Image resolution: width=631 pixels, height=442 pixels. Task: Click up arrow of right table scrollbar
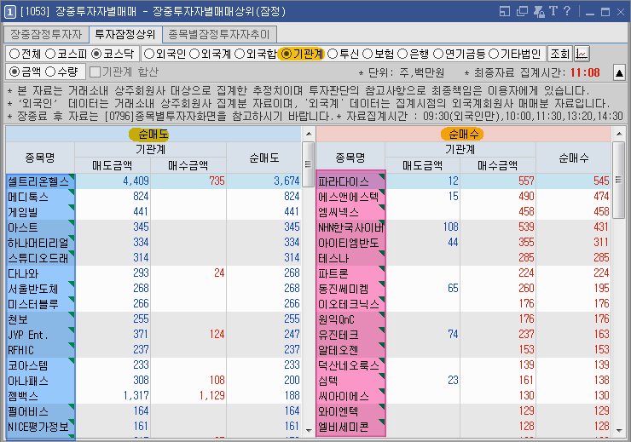coord(619,134)
